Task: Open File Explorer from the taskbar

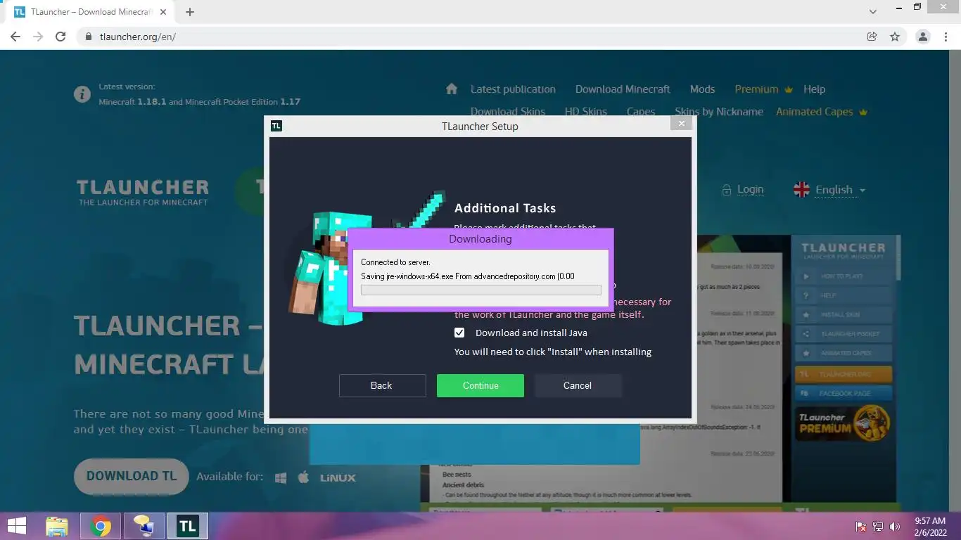Action: point(57,526)
